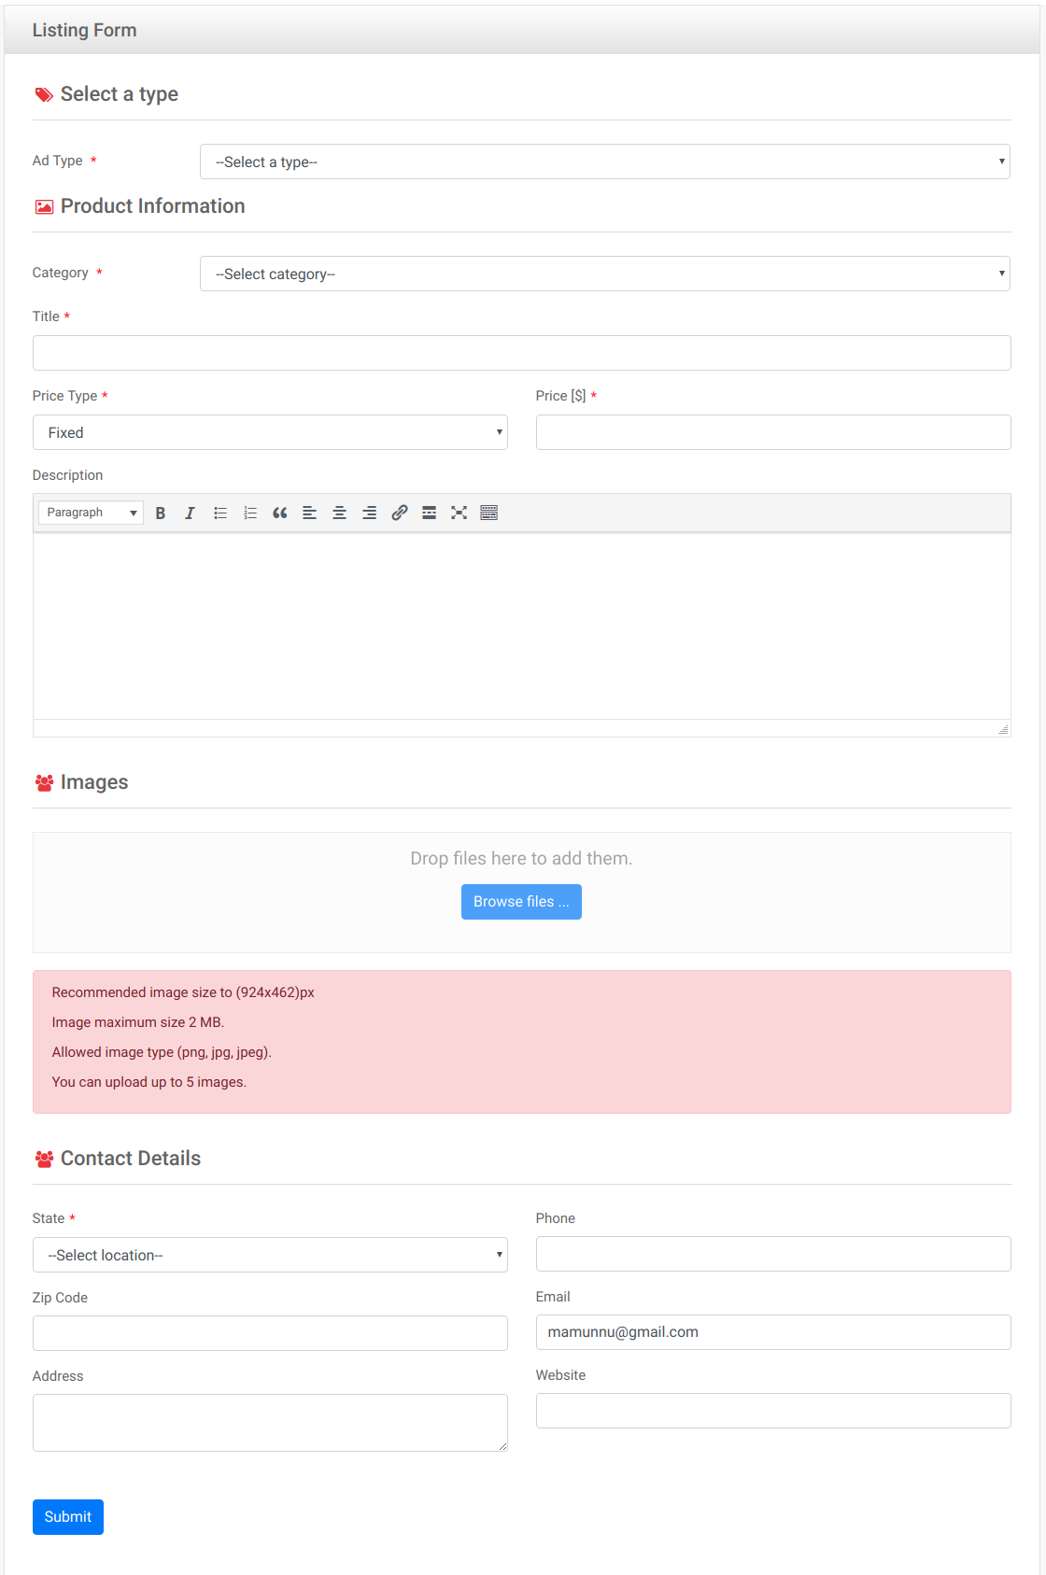Apply italic formatting in description editor
Viewport: 1046px width, 1575px height.
point(190,513)
